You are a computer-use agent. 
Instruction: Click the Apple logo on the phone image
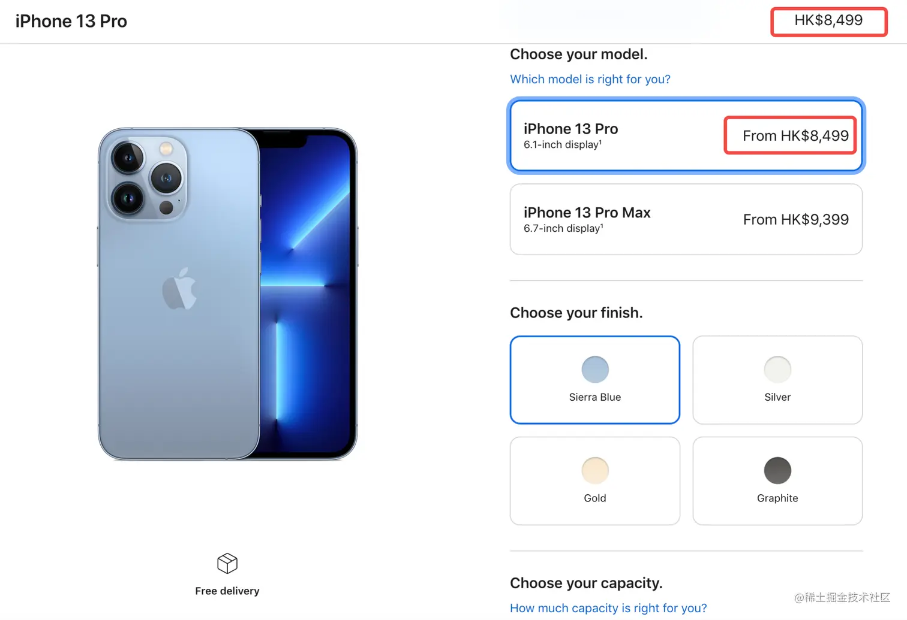(x=179, y=289)
